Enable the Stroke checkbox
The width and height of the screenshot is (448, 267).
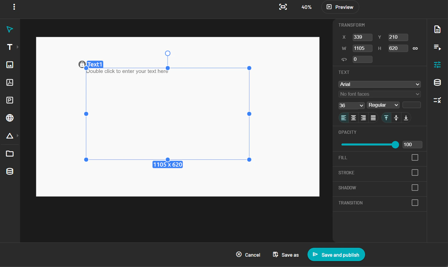tap(415, 172)
